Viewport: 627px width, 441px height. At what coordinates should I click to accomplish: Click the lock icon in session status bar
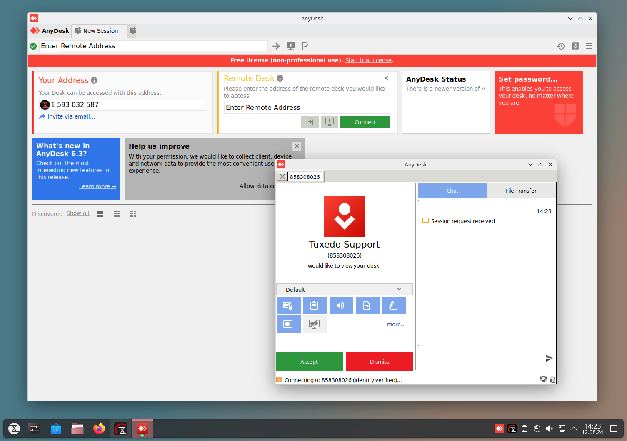[552, 379]
